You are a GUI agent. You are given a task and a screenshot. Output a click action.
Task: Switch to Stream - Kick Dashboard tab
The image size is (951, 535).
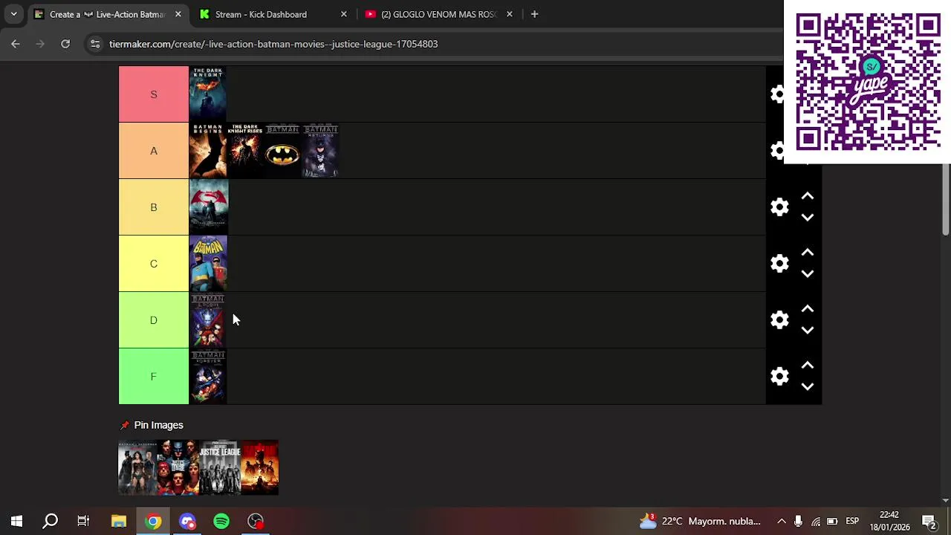(261, 14)
